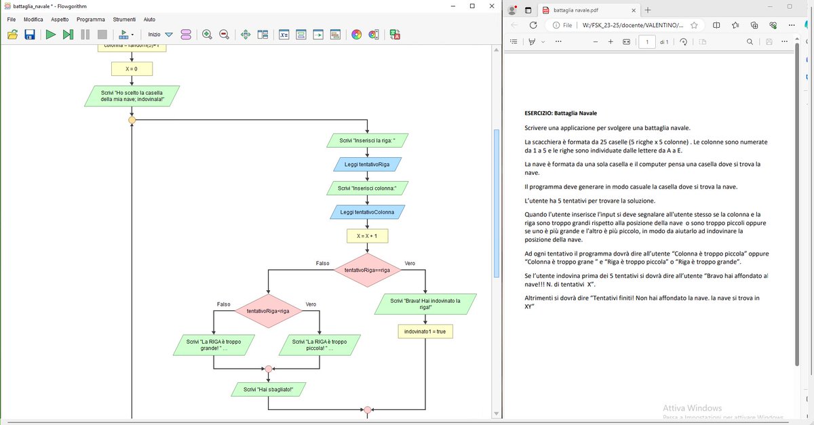Select the PDF highlight tool
Screen dimensions: 814x425
(532, 41)
